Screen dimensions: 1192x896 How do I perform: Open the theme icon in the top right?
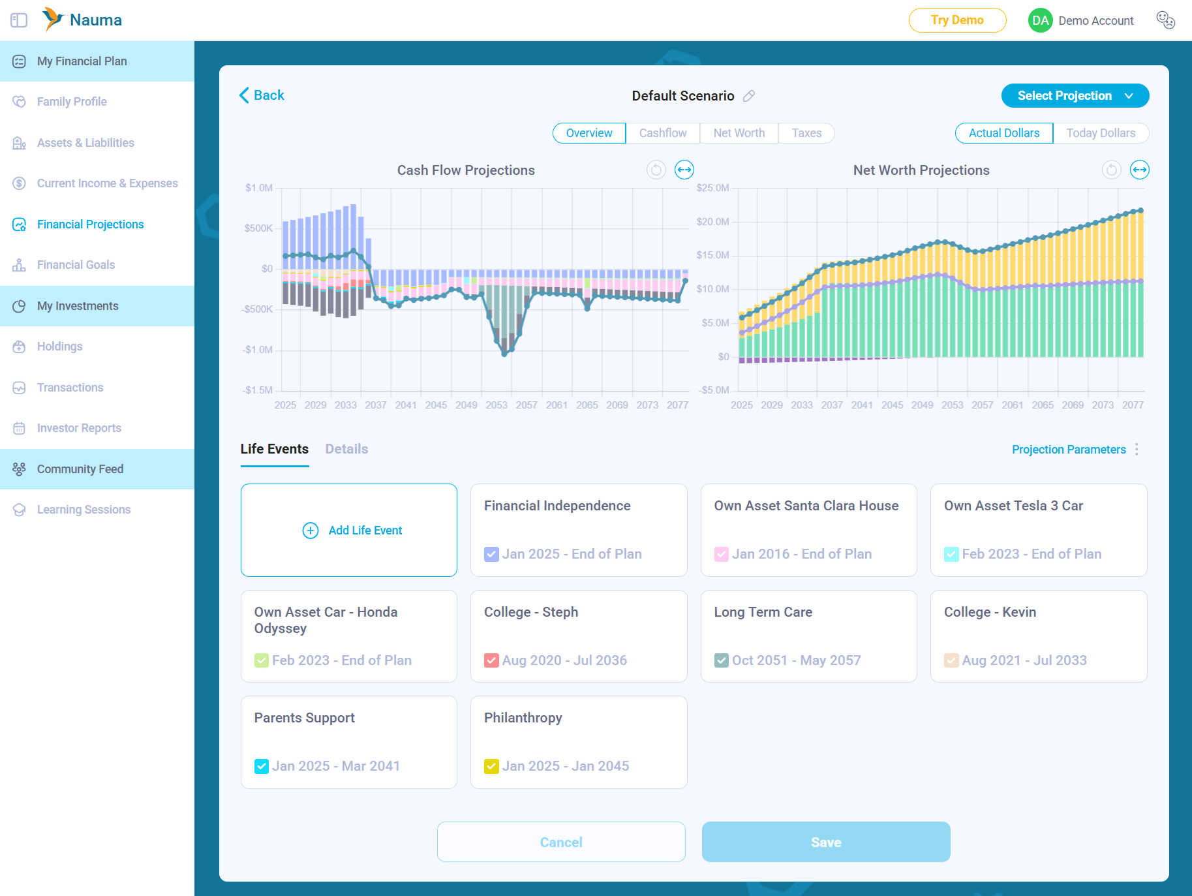1165,20
